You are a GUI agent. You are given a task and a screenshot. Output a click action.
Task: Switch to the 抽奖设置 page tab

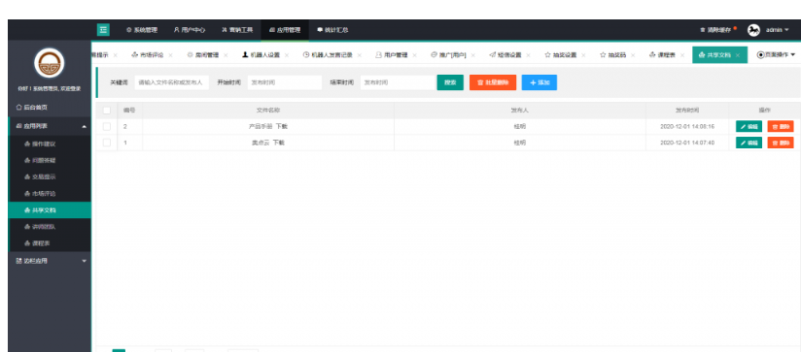[560, 55]
